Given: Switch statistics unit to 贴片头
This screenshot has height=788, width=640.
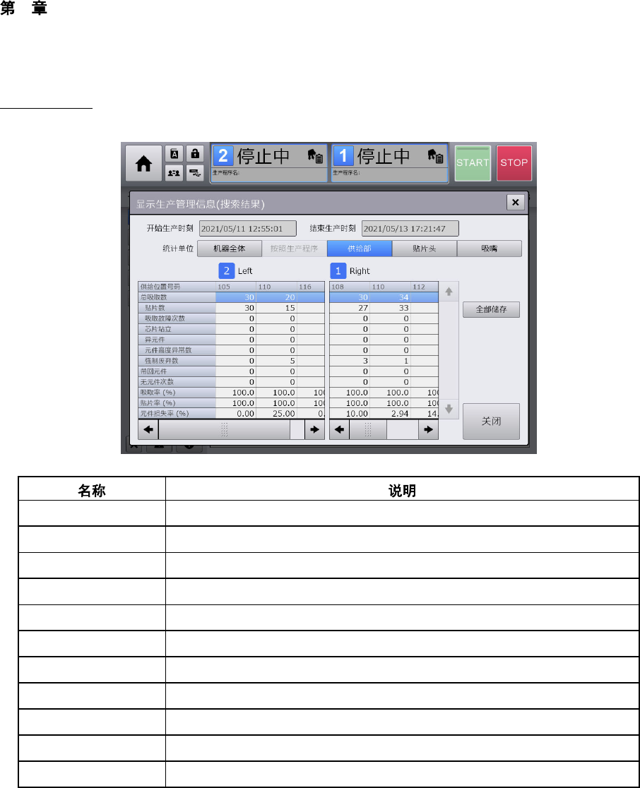Looking at the screenshot, I should click(x=425, y=249).
